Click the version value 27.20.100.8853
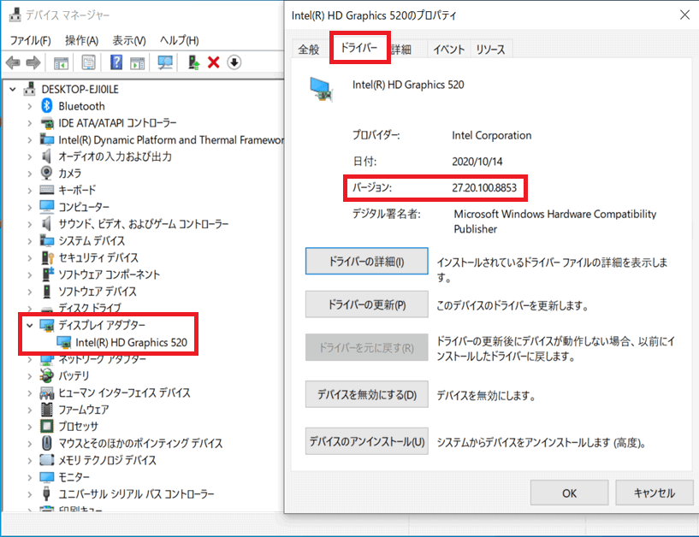 (x=484, y=187)
